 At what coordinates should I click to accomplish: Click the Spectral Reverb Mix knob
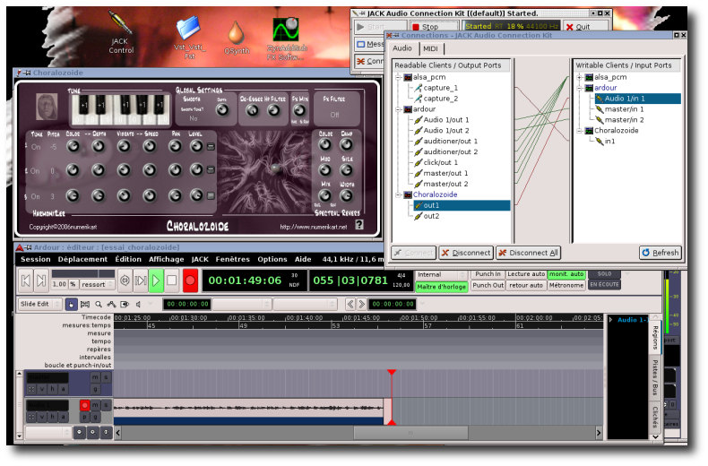325,195
